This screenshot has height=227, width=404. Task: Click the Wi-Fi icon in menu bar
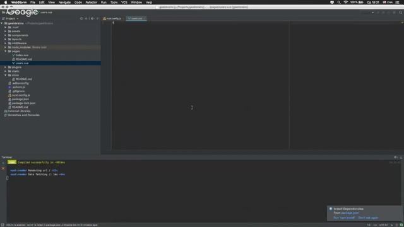(345, 3)
